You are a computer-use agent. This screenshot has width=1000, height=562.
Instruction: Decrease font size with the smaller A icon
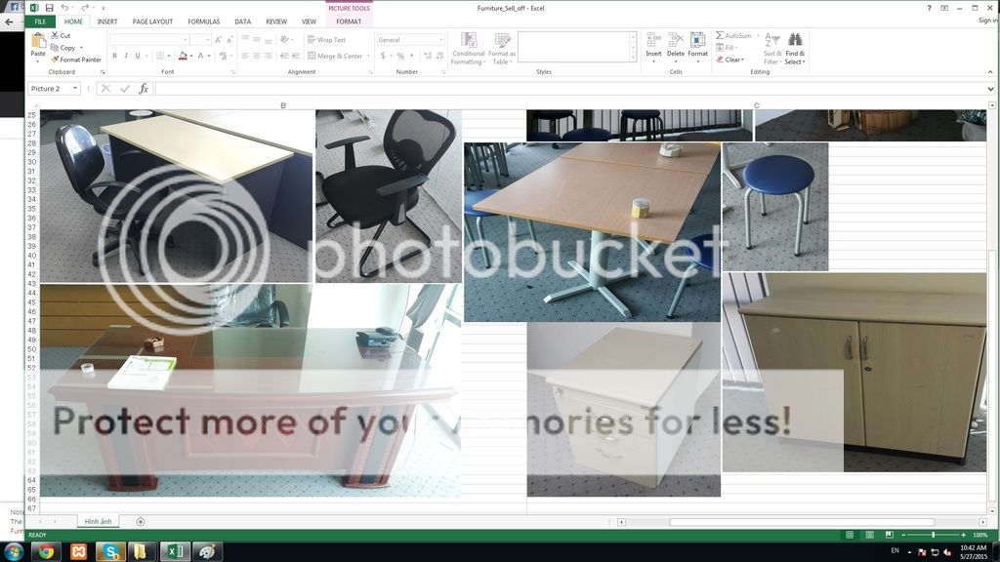coord(229,39)
